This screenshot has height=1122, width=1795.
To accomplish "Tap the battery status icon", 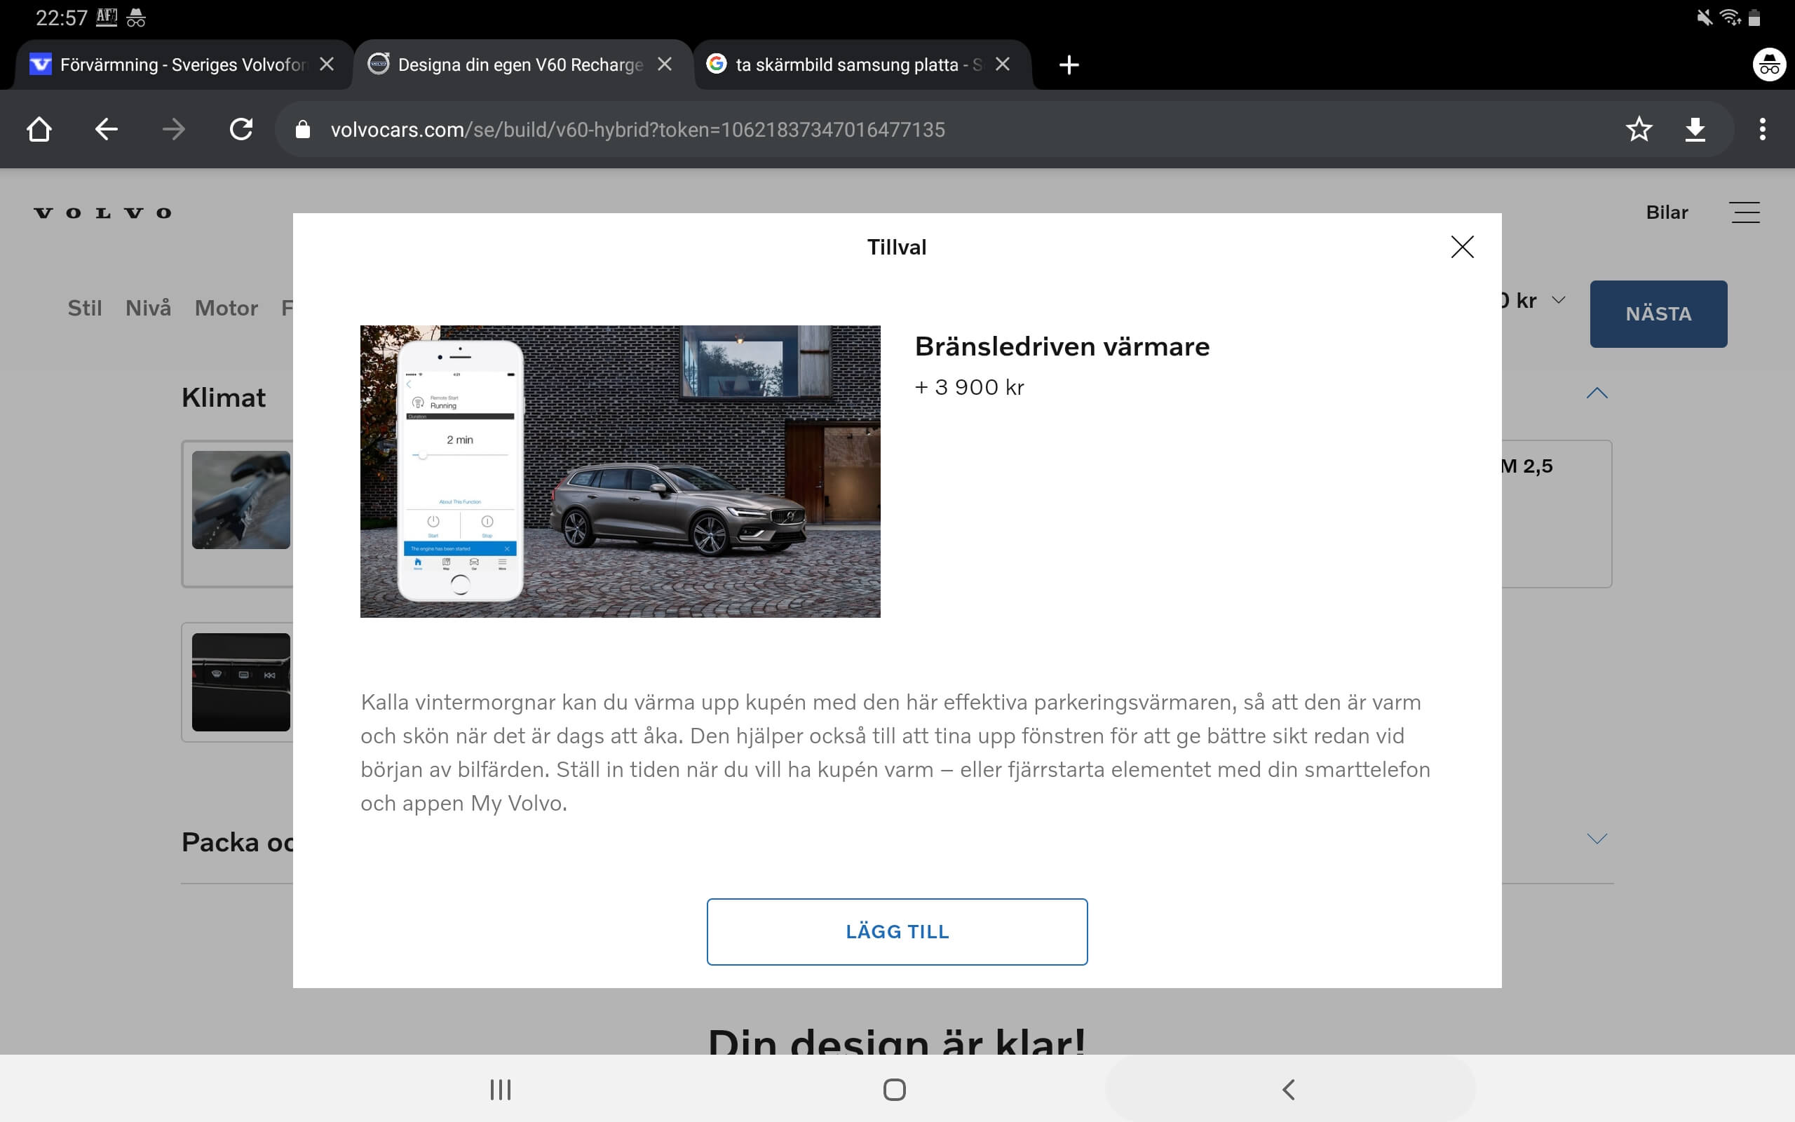I will point(1754,17).
